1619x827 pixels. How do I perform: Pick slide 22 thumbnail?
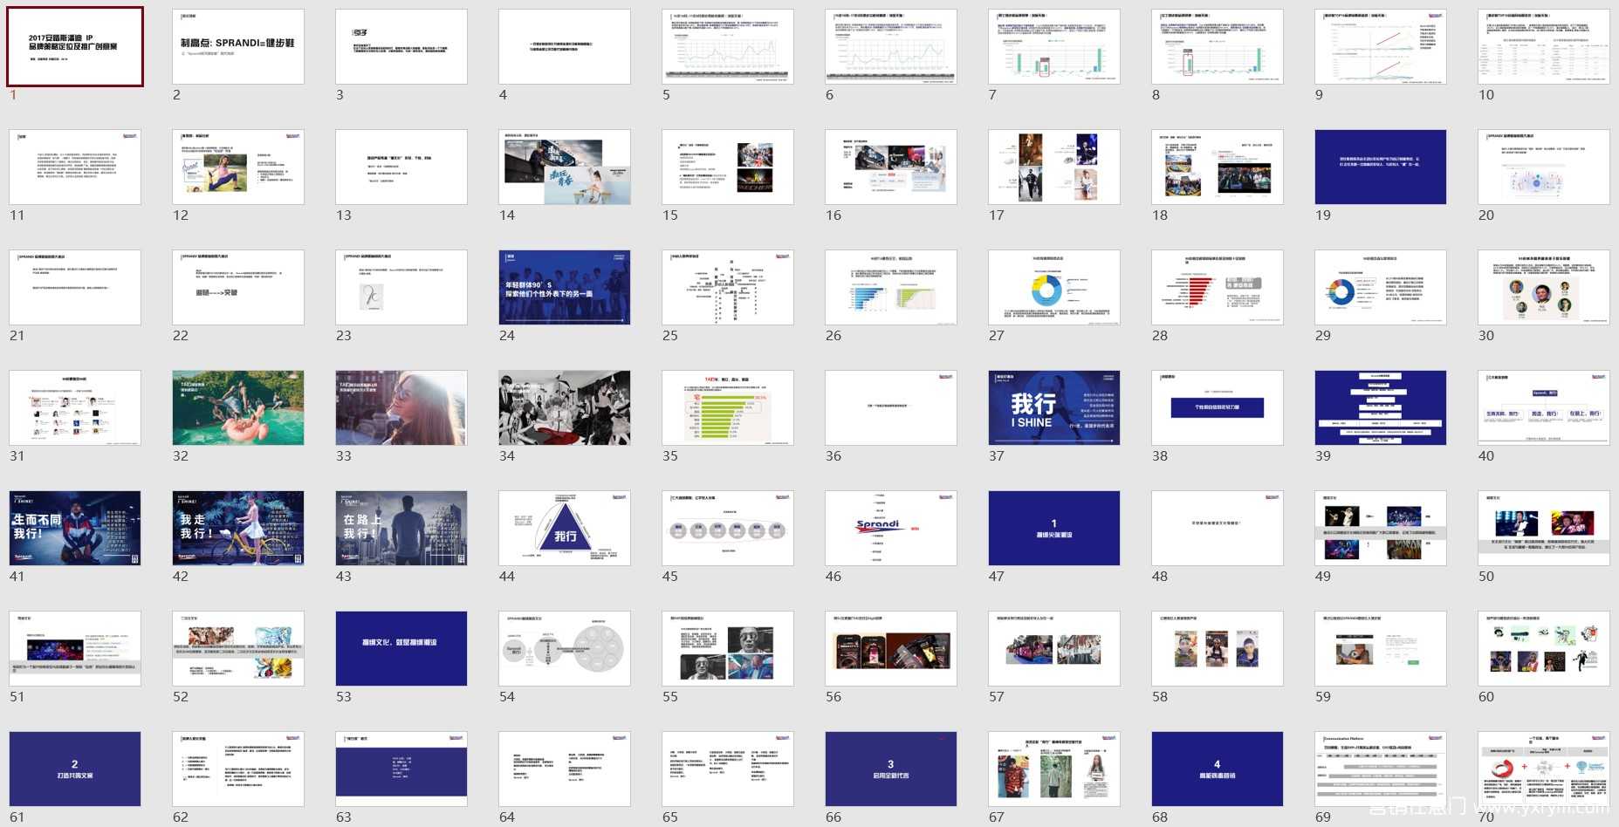(238, 287)
